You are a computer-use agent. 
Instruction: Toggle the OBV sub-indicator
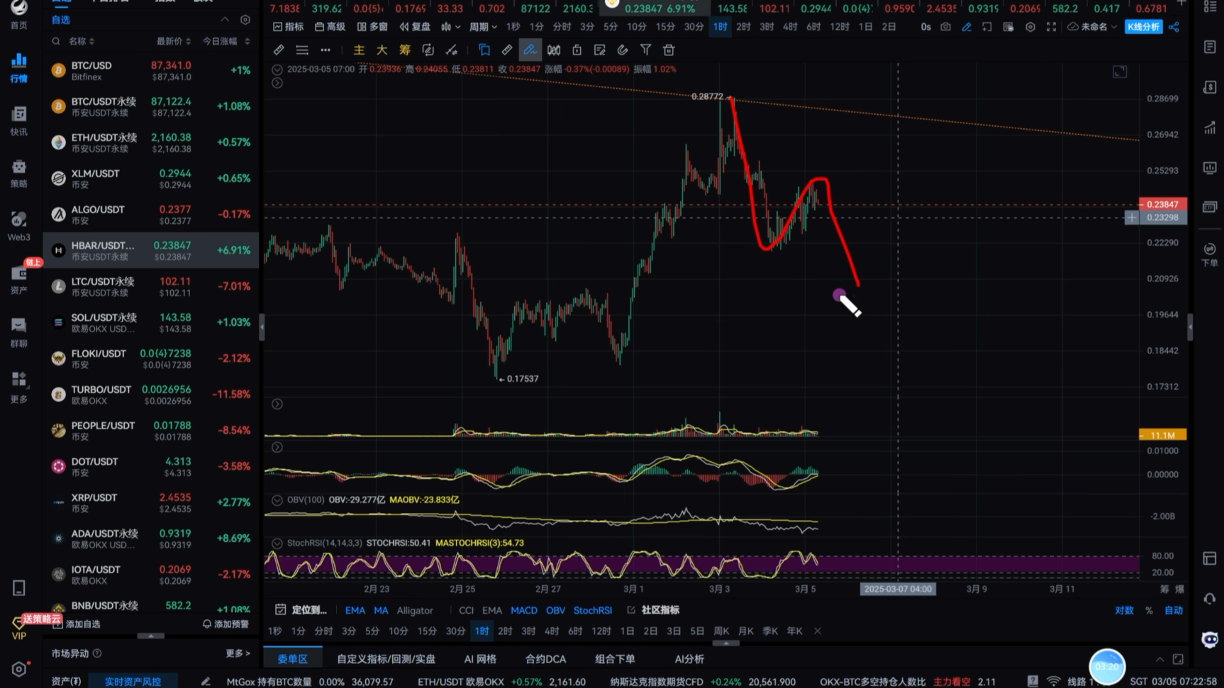555,610
